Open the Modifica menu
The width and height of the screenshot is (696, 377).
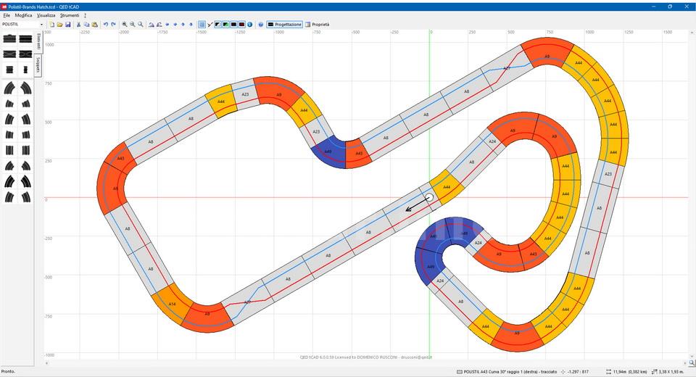[23, 15]
